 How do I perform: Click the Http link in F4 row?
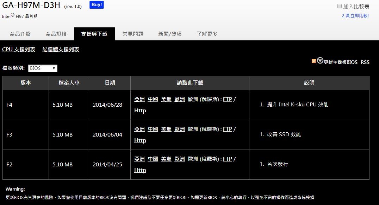click(x=140, y=111)
